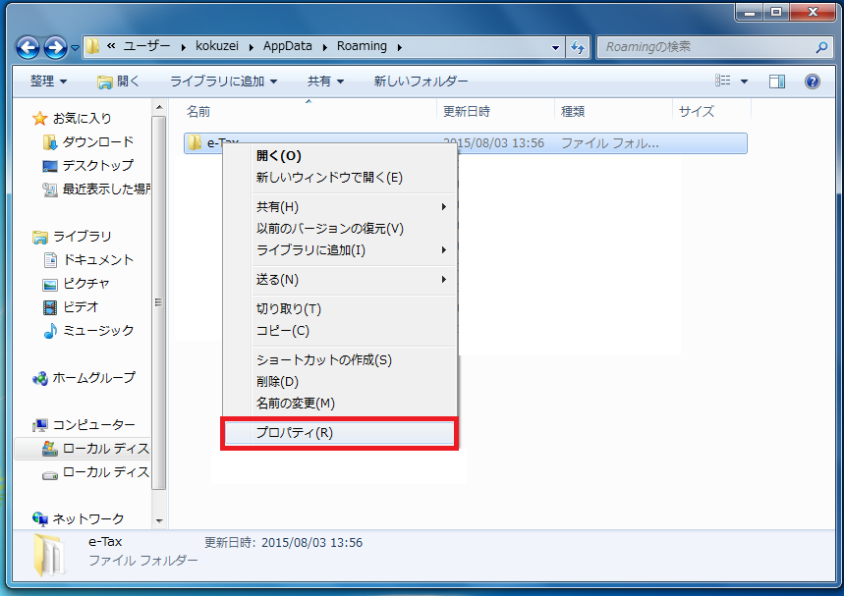Click the navigation pane scrollbar thumb
This screenshot has width=844, height=596.
[x=159, y=302]
